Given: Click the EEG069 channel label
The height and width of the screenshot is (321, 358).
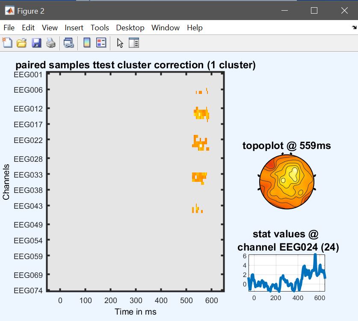Looking at the screenshot, I should (28, 275).
